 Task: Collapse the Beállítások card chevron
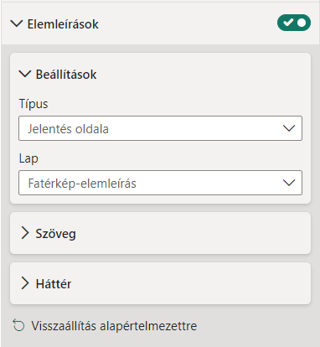25,74
